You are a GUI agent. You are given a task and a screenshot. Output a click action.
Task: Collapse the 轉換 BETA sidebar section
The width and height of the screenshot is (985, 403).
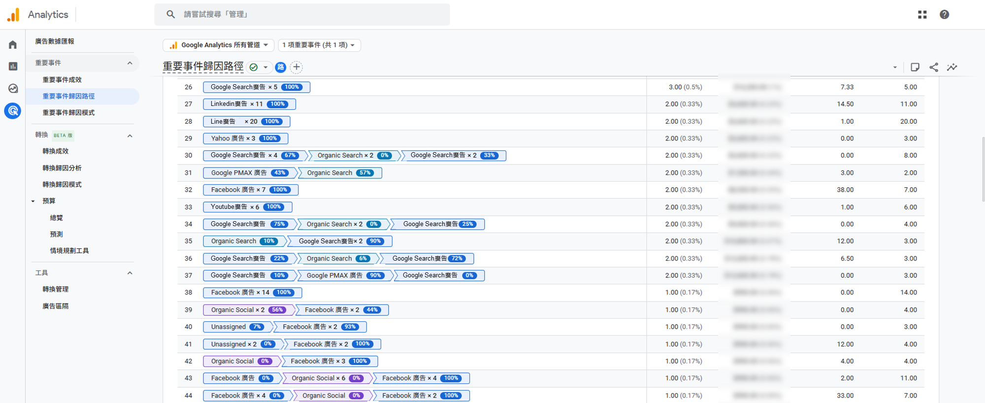130,136
